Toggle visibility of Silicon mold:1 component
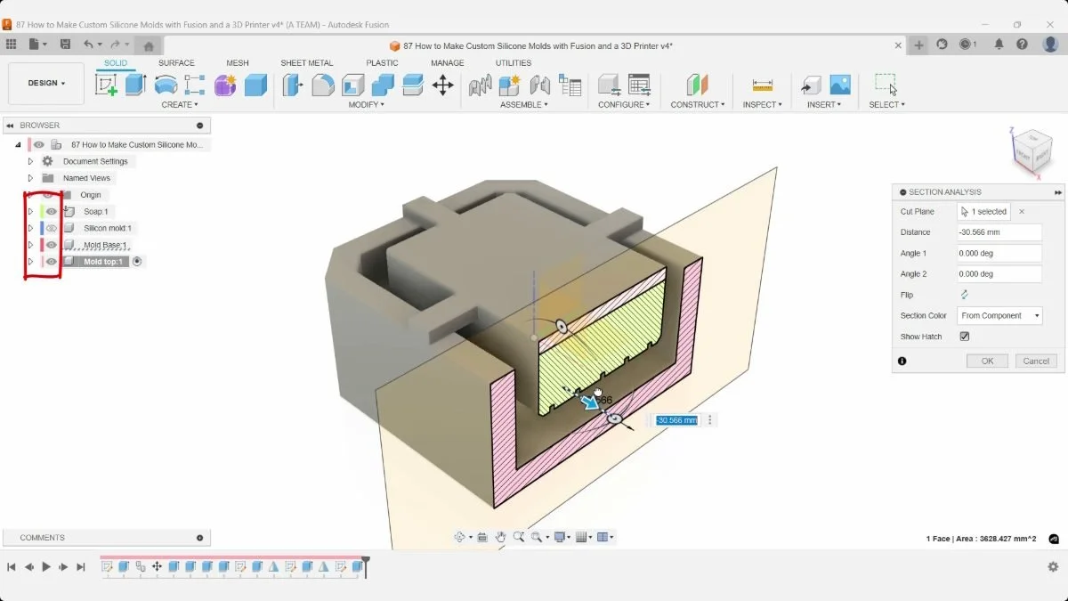This screenshot has width=1068, height=601. (x=52, y=229)
